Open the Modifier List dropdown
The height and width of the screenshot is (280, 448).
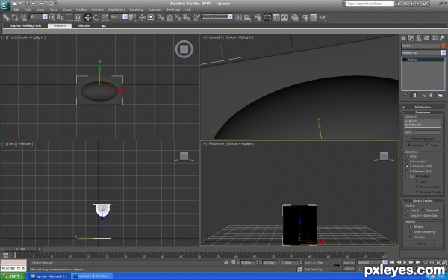coord(443,53)
